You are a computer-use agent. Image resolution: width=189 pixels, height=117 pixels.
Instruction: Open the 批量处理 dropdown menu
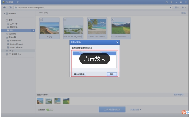coord(136,109)
